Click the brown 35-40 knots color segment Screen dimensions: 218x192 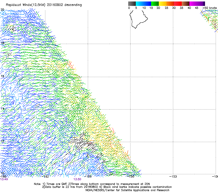tap(186, 4)
